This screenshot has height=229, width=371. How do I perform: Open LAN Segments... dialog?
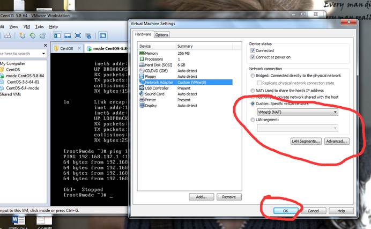click(x=306, y=141)
